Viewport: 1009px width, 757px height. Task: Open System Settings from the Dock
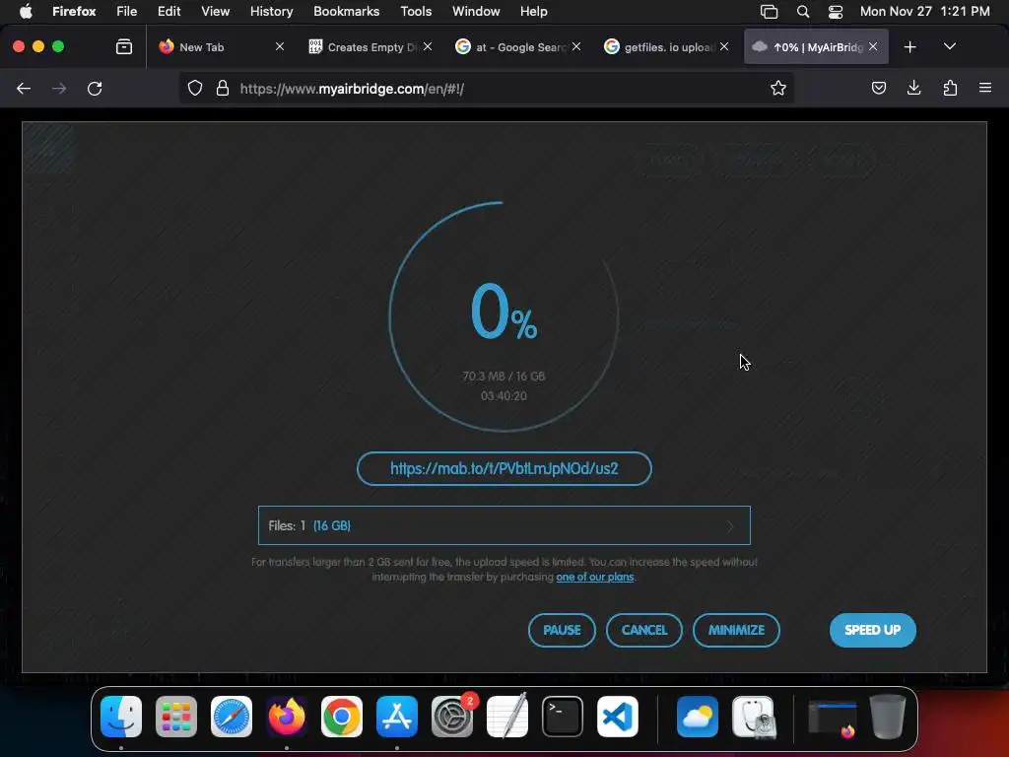coord(452,717)
